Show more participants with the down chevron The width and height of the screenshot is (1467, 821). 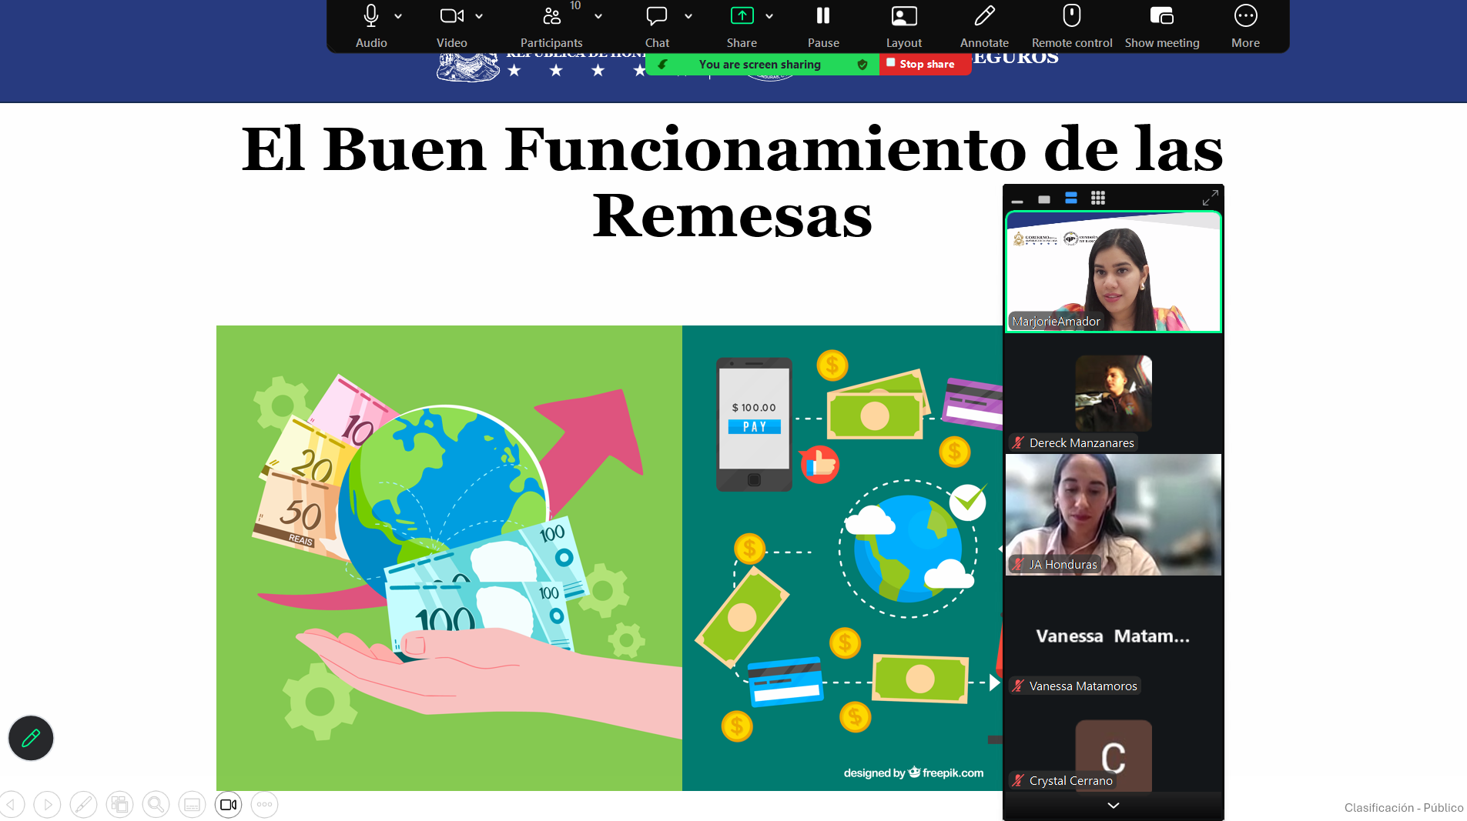tap(1113, 806)
